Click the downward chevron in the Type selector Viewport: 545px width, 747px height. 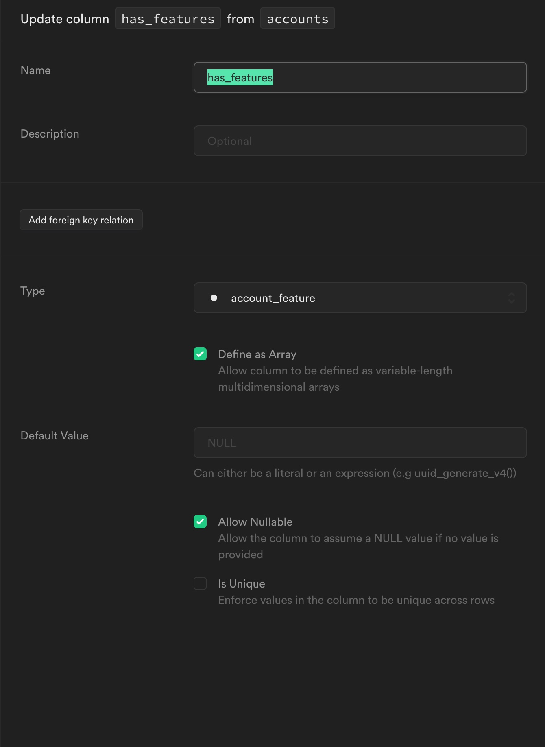coord(512,301)
